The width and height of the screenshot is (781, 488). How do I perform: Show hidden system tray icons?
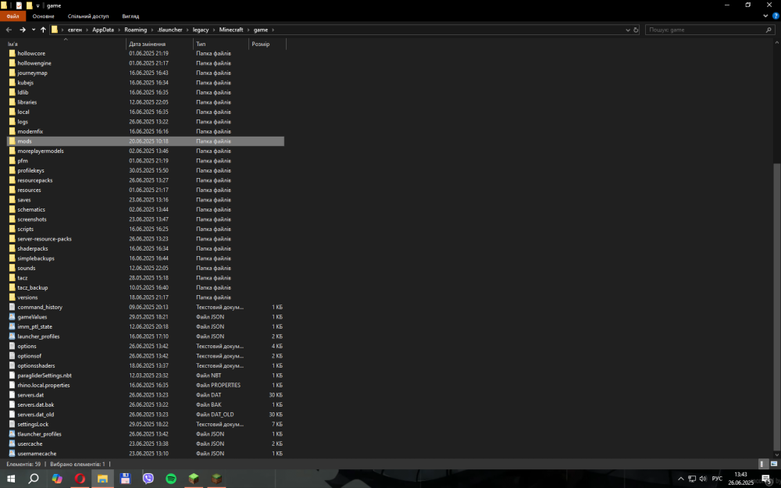[681, 479]
